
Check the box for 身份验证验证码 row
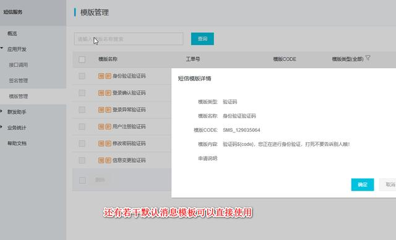click(82, 76)
